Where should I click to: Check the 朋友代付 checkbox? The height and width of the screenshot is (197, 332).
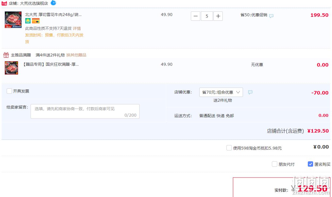[275, 164]
